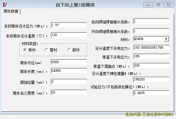Click the 材料 label beside the combo box

coord(125,40)
